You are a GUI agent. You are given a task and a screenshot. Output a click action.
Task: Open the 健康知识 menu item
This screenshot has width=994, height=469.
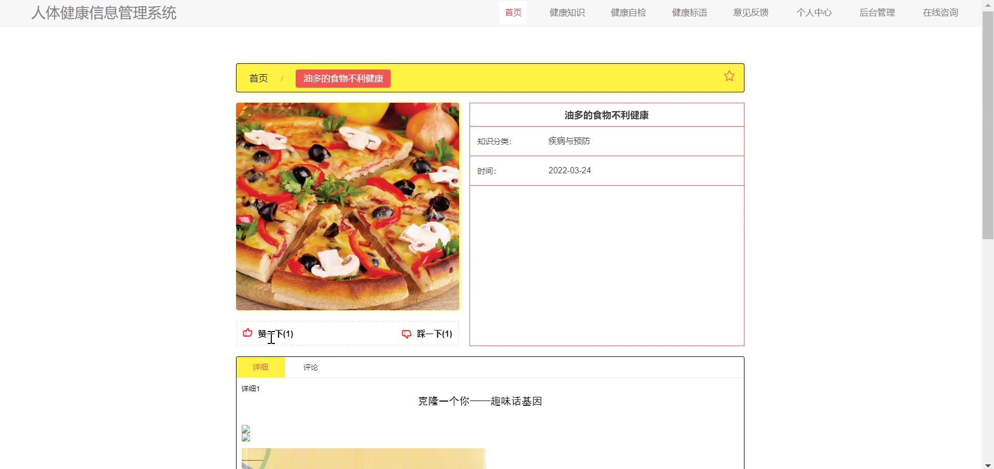coord(567,12)
